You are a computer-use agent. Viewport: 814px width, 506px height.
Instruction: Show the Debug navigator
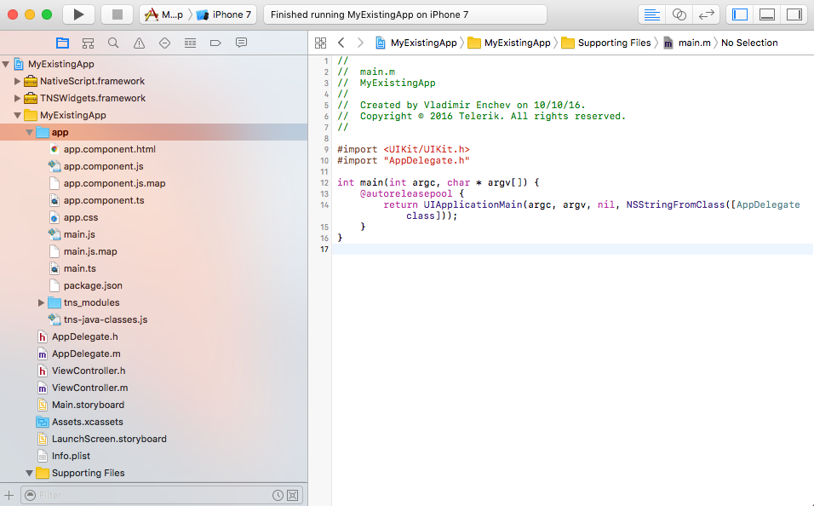[x=189, y=42]
